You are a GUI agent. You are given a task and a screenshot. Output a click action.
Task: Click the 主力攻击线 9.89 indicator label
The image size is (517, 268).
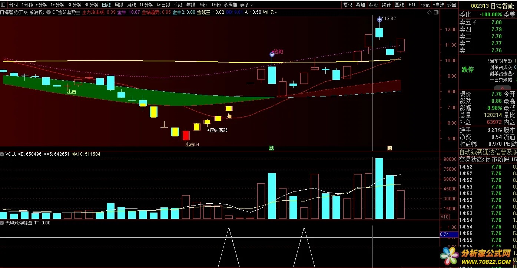99,12
